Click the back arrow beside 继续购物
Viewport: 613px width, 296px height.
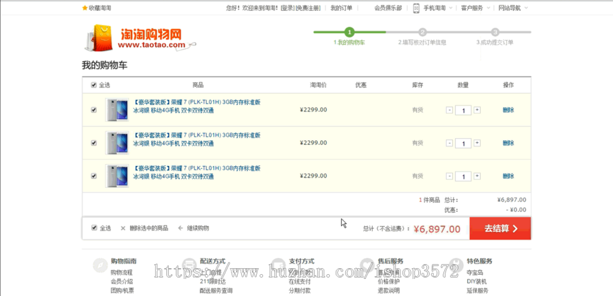point(180,228)
